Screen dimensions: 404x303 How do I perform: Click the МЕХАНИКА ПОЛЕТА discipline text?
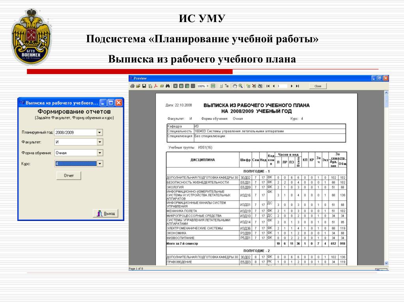click(181, 211)
